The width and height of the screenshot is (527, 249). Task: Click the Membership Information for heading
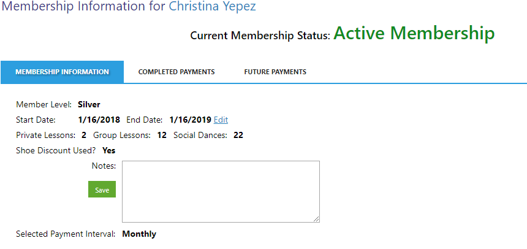pyautogui.click(x=83, y=7)
